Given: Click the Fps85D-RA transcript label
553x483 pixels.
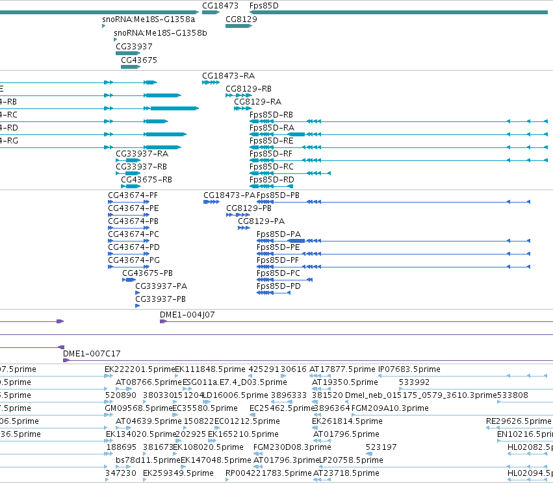Looking at the screenshot, I should click(272, 128).
